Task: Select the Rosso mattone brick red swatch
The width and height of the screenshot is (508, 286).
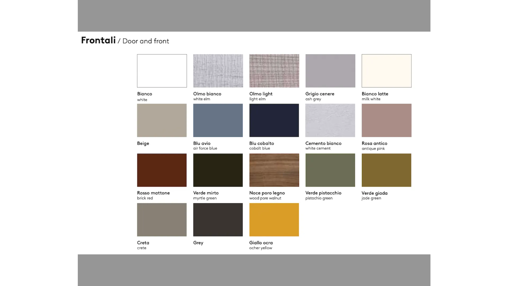Action: [162, 170]
